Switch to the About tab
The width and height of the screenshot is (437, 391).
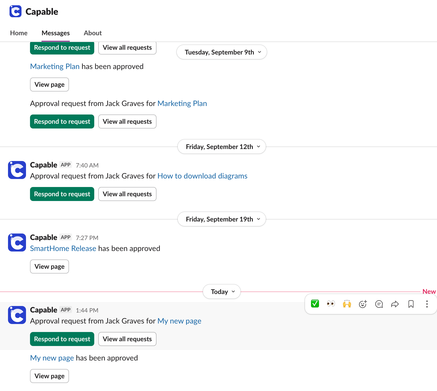point(93,33)
